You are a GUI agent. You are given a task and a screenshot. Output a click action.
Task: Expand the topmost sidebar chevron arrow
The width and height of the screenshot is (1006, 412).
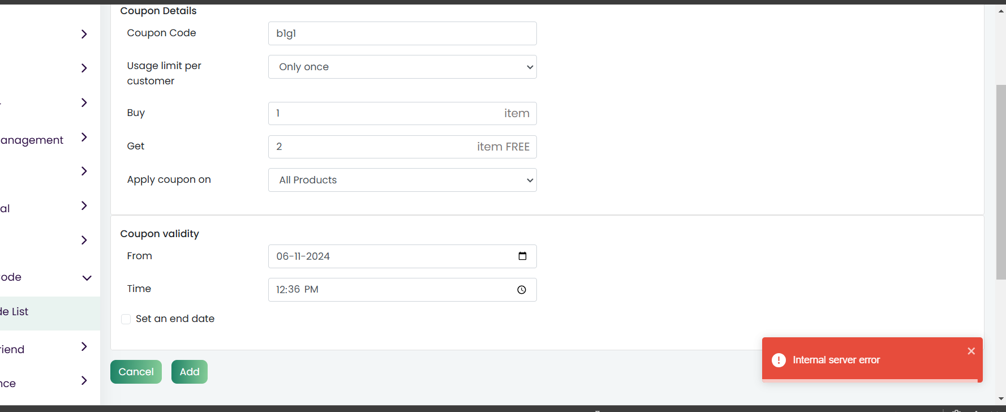[84, 34]
